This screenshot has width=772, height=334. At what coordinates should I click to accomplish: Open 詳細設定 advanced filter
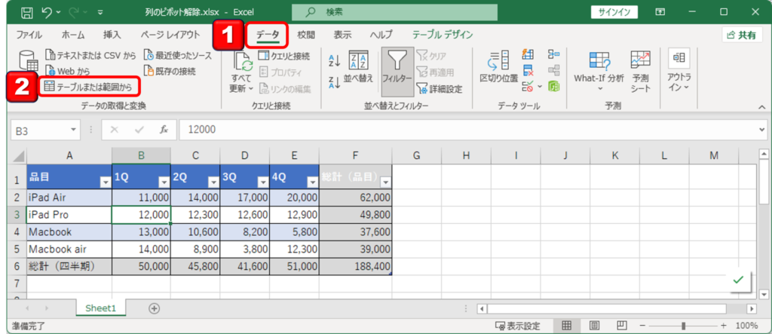(x=440, y=89)
